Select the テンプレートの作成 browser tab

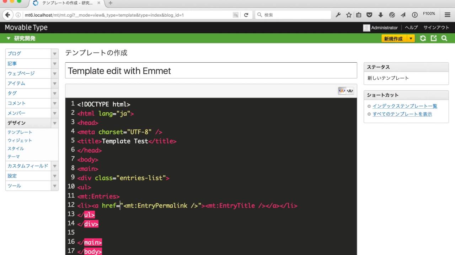[67, 3]
